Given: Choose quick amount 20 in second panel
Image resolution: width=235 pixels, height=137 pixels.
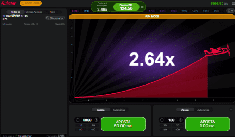Looking at the screenshot, I should tap(178, 125).
